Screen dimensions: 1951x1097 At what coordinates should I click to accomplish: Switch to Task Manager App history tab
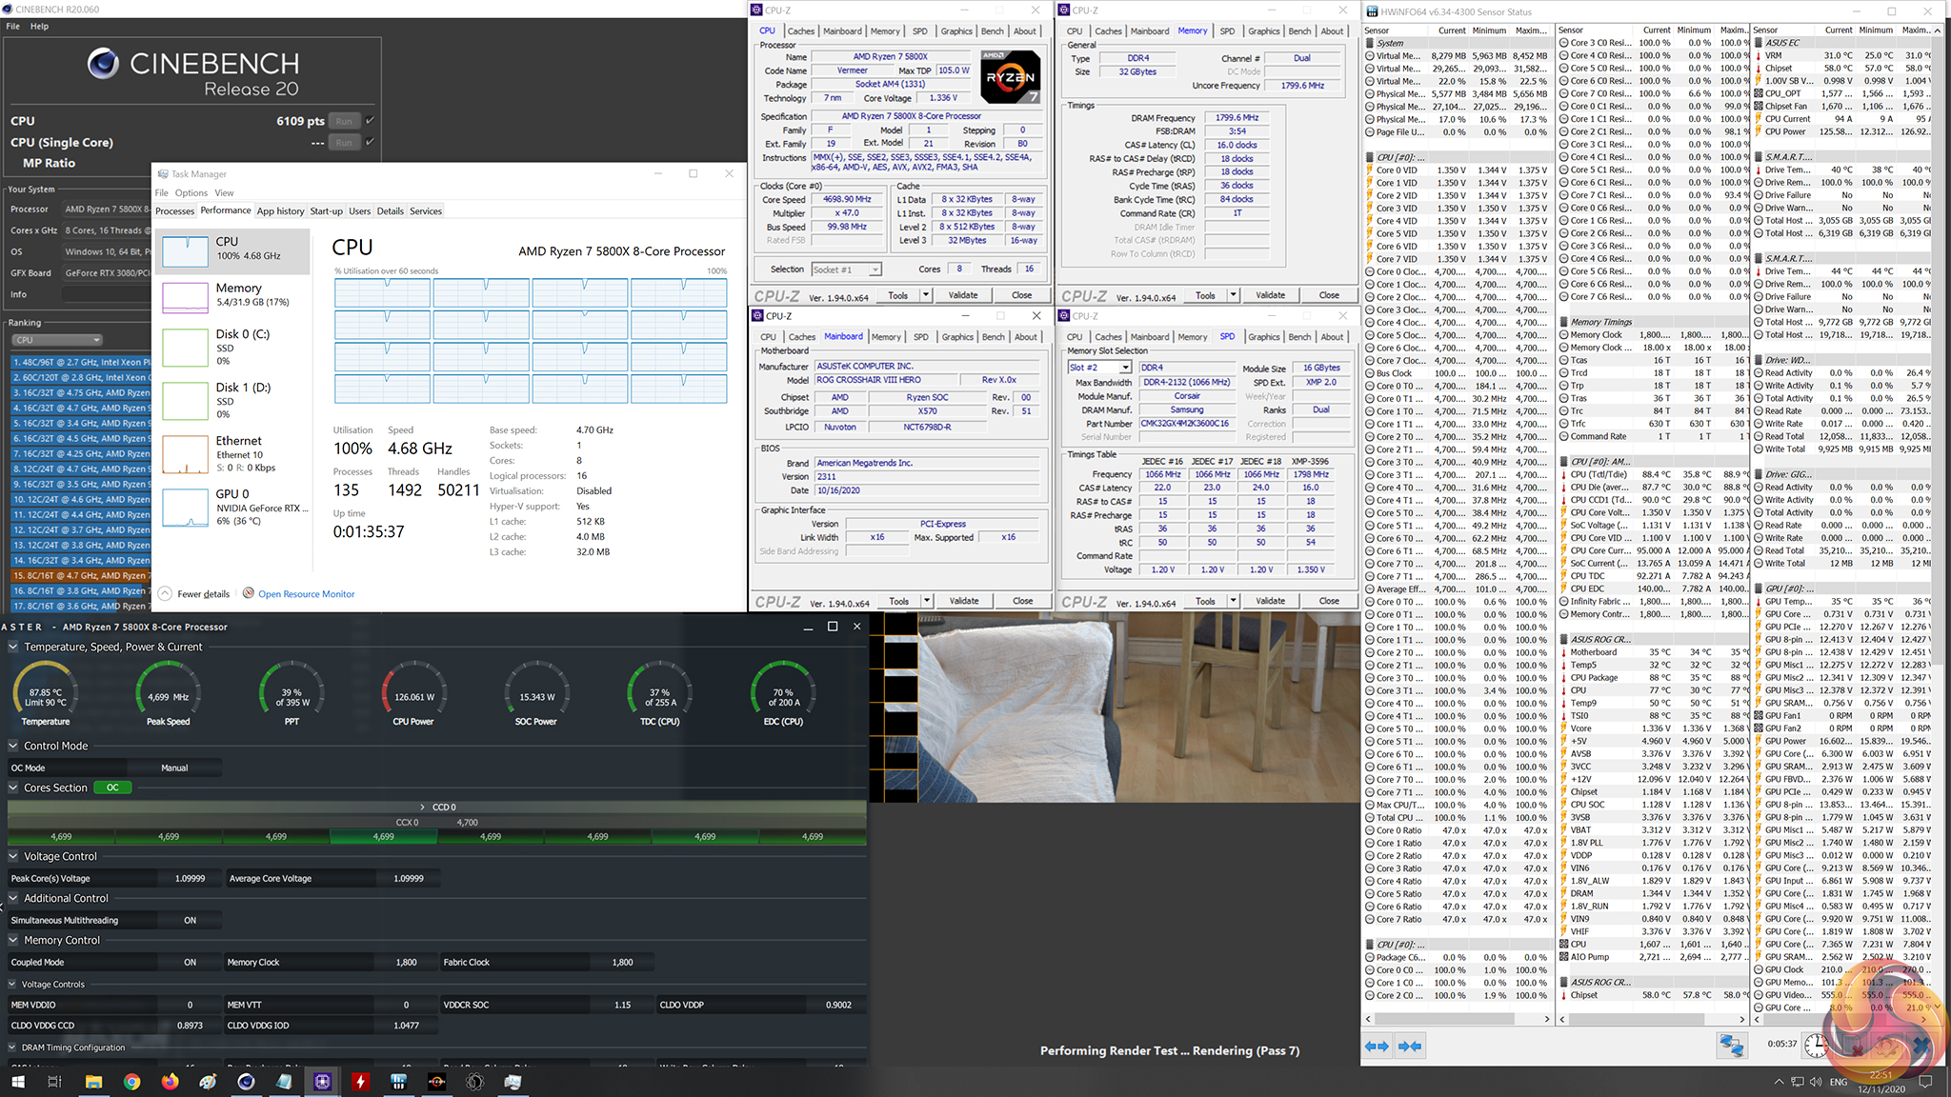click(280, 211)
